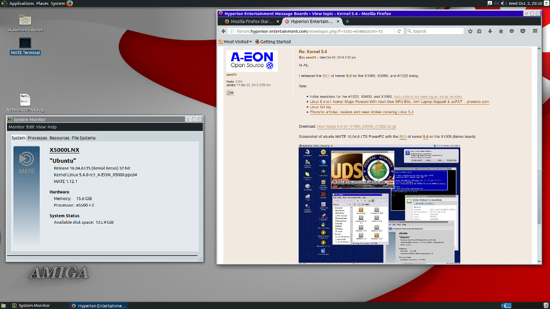550x309 pixels.
Task: Click the PM button under zeno74 profile
Action: point(230,92)
